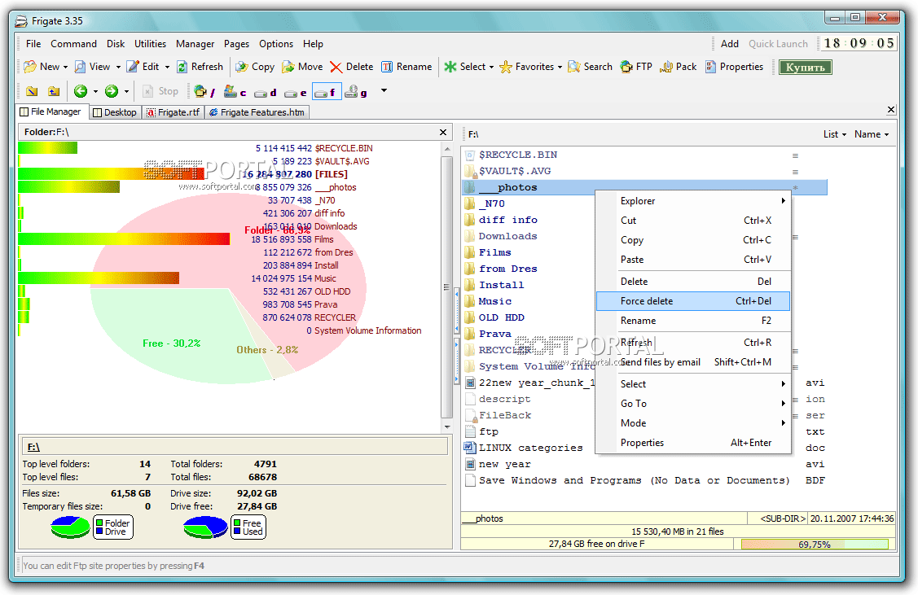918x595 pixels.
Task: Expand the Favorites toolbar dropdown
Action: (560, 67)
